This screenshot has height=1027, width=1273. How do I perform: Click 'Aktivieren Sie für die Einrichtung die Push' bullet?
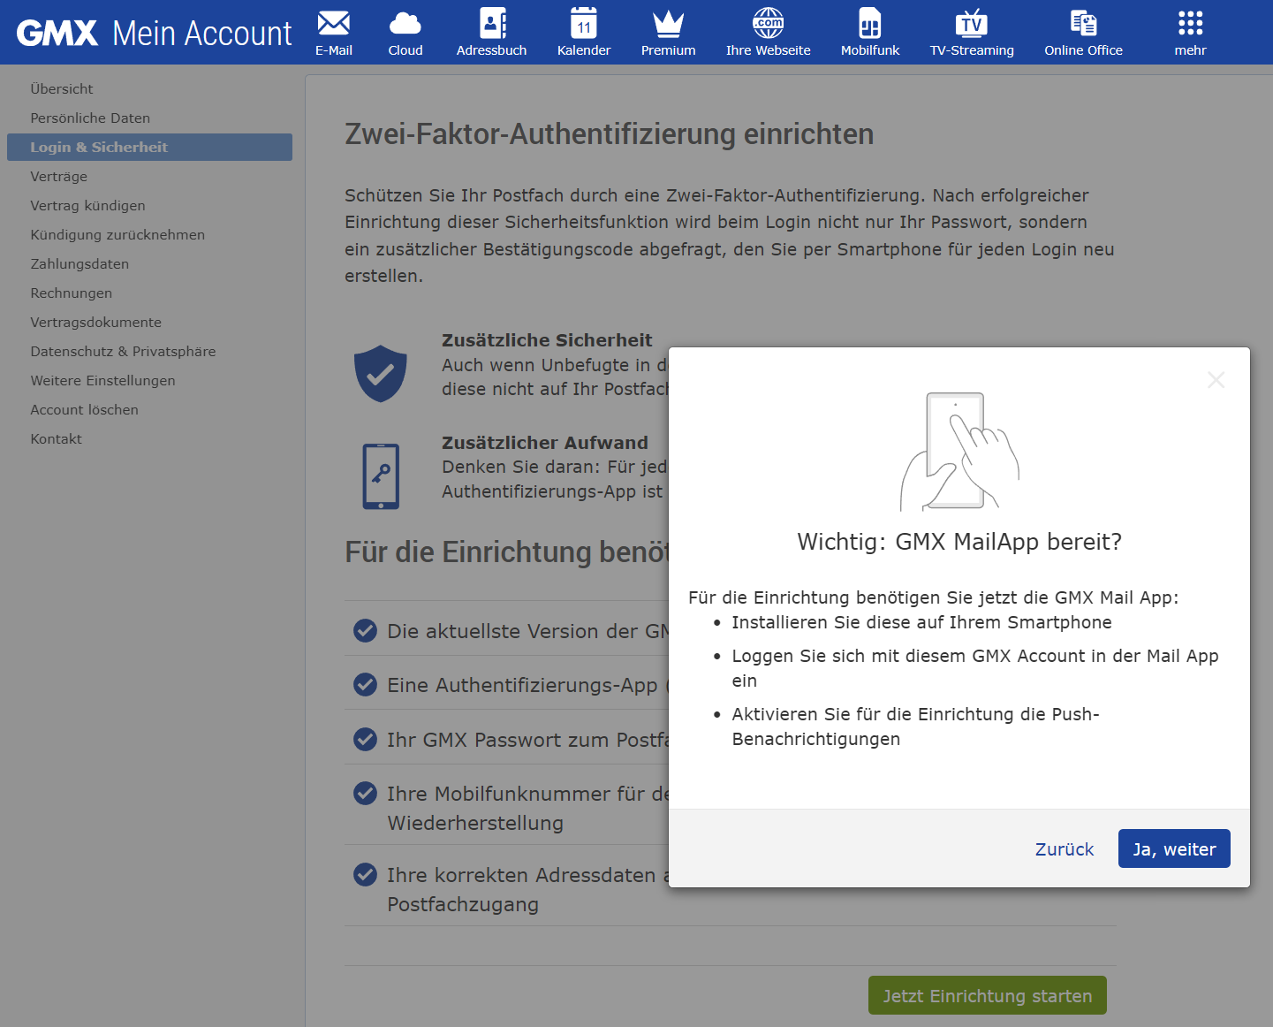pyautogui.click(x=916, y=727)
